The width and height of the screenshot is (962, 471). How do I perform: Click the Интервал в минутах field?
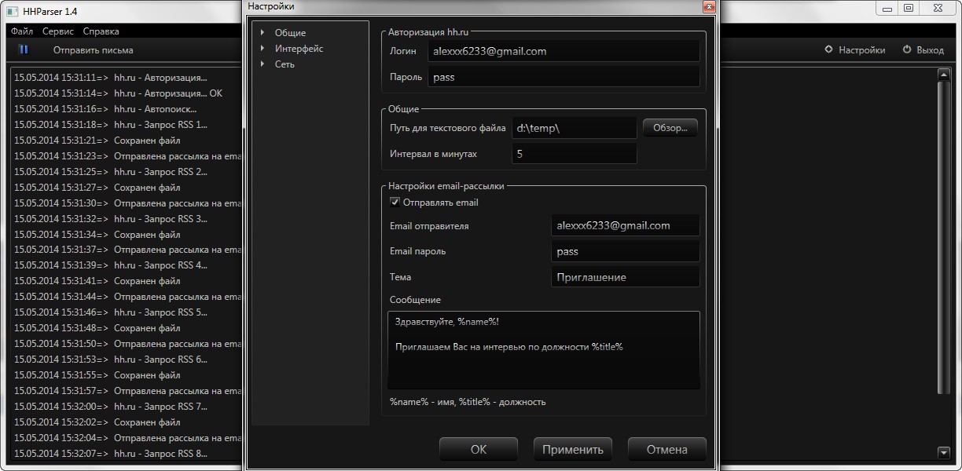click(x=574, y=154)
